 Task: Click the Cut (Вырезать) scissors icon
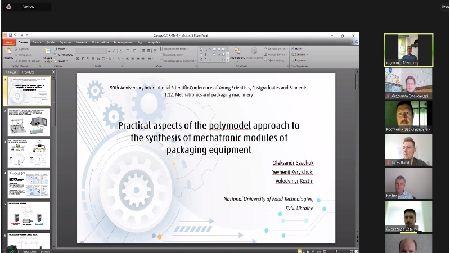[x=16, y=49]
